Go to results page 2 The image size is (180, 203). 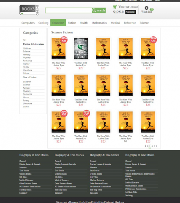coord(147,146)
